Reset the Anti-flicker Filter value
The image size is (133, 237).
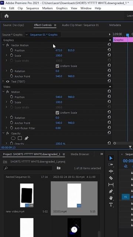tap(109, 128)
